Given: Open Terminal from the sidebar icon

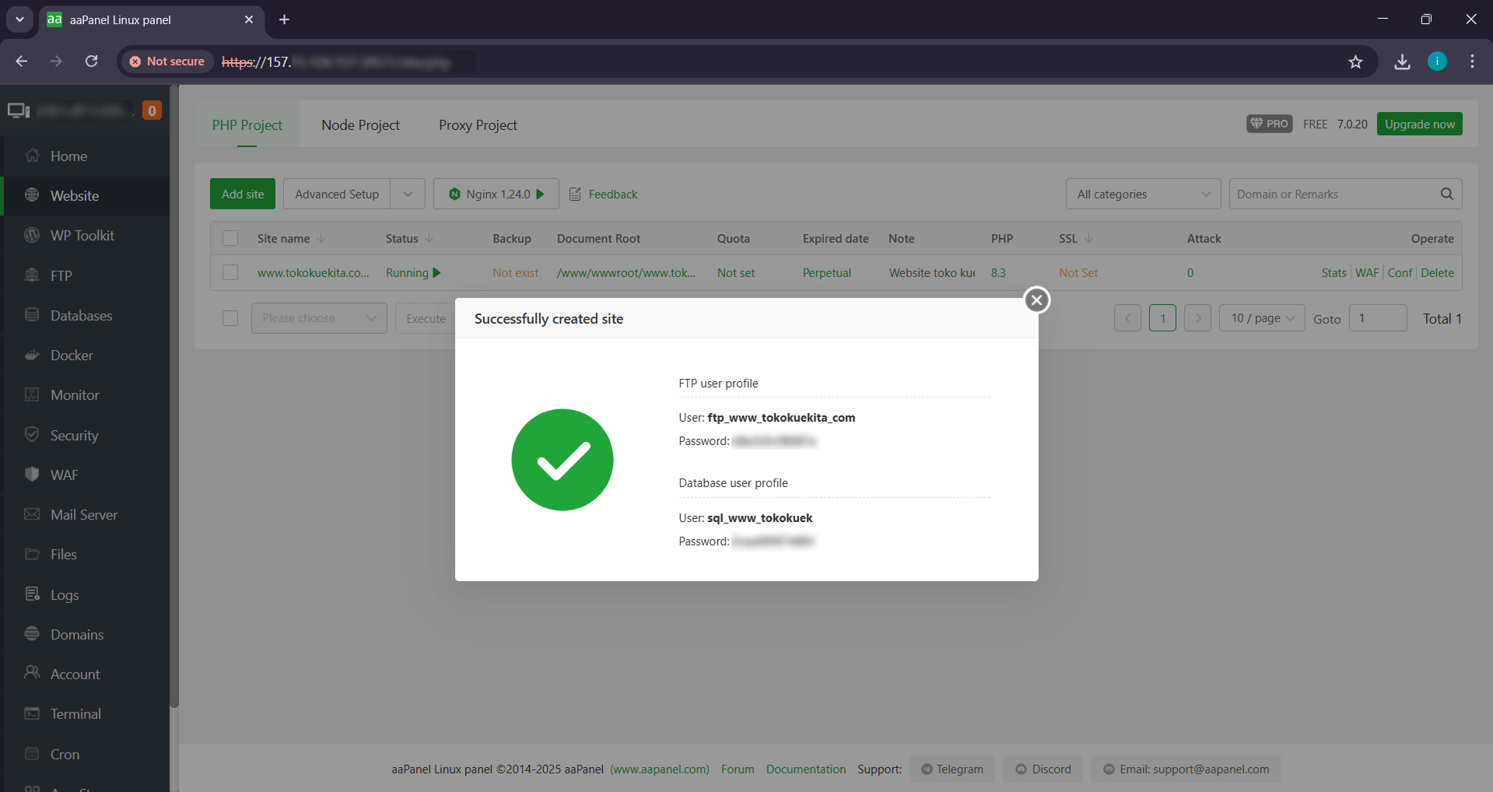Looking at the screenshot, I should pyautogui.click(x=32, y=713).
